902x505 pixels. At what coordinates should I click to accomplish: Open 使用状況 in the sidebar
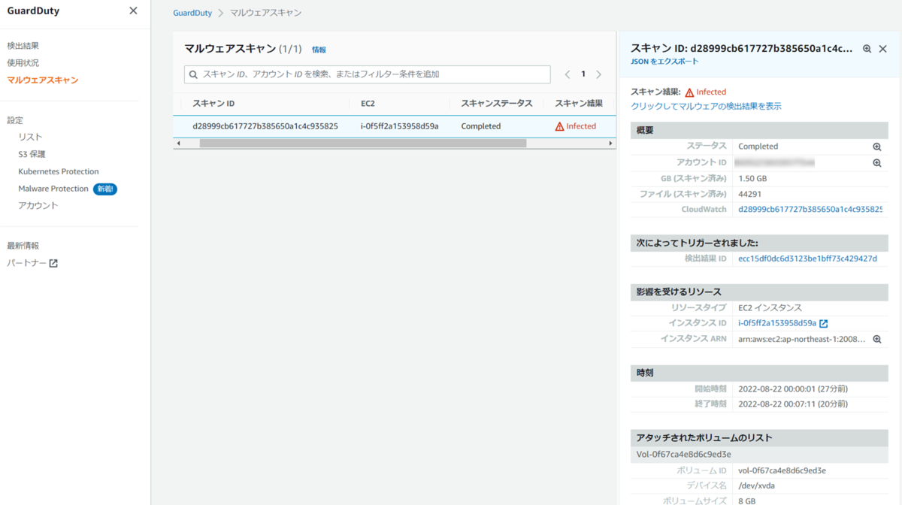coord(23,63)
